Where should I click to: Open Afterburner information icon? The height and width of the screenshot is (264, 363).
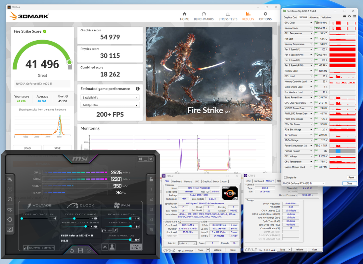click(x=10, y=199)
